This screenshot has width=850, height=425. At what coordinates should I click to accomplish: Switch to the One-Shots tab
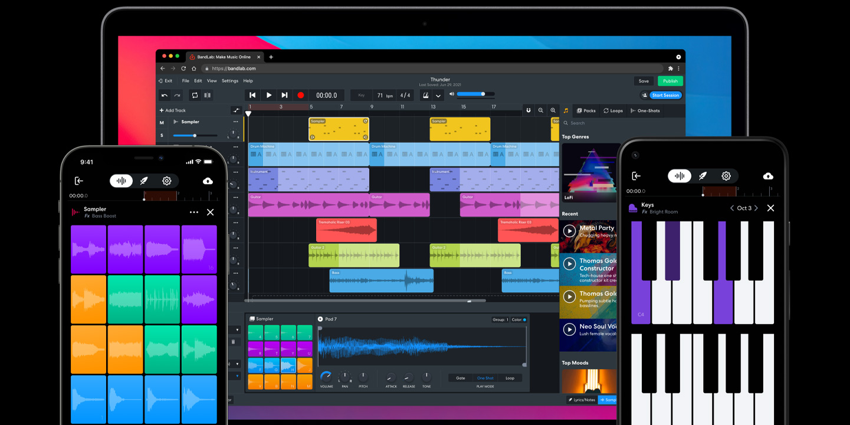click(645, 110)
